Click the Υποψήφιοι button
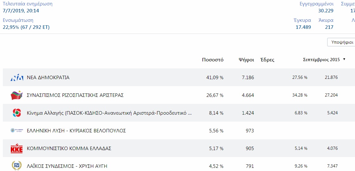The height and width of the screenshot is (171, 355). (342, 42)
